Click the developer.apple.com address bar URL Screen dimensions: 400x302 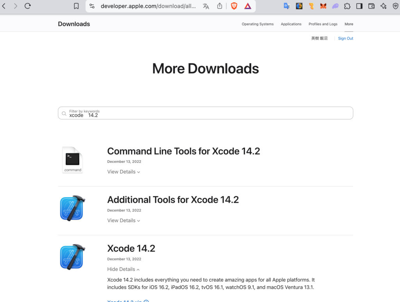(148, 6)
